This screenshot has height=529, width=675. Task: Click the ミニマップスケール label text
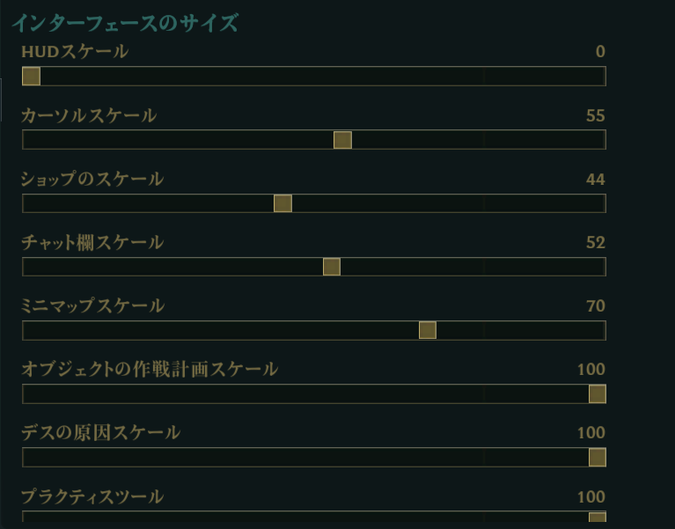[92, 306]
